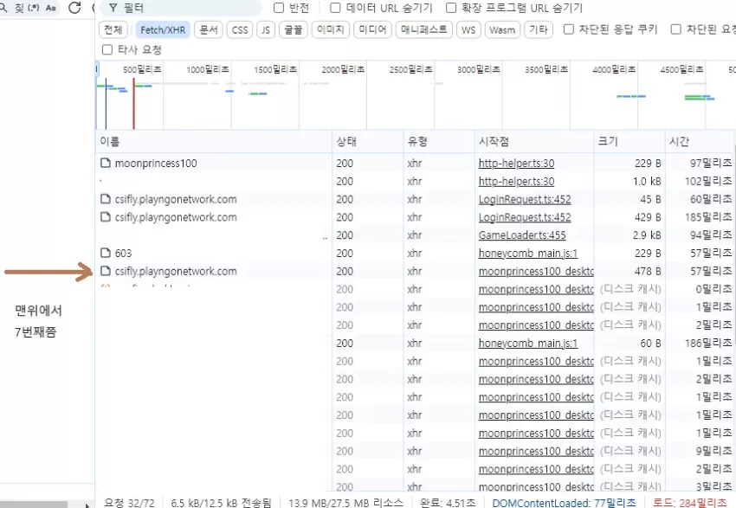The image size is (736, 508).
Task: Sort by the 시작점 column header
Action: (534, 141)
